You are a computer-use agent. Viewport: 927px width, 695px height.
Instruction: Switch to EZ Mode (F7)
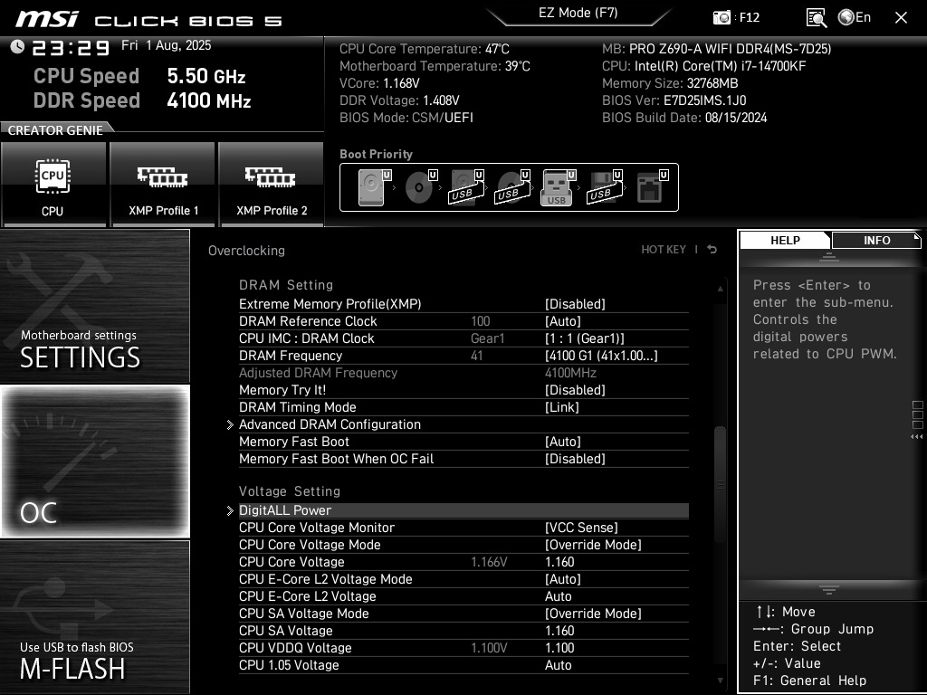(578, 13)
